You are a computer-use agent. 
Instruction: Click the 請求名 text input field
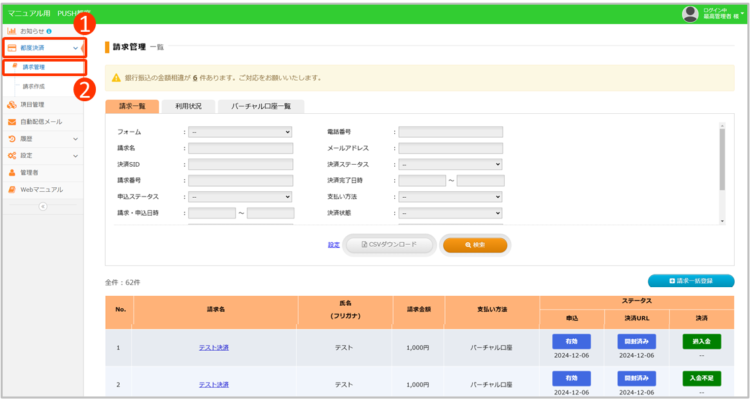pyautogui.click(x=240, y=148)
